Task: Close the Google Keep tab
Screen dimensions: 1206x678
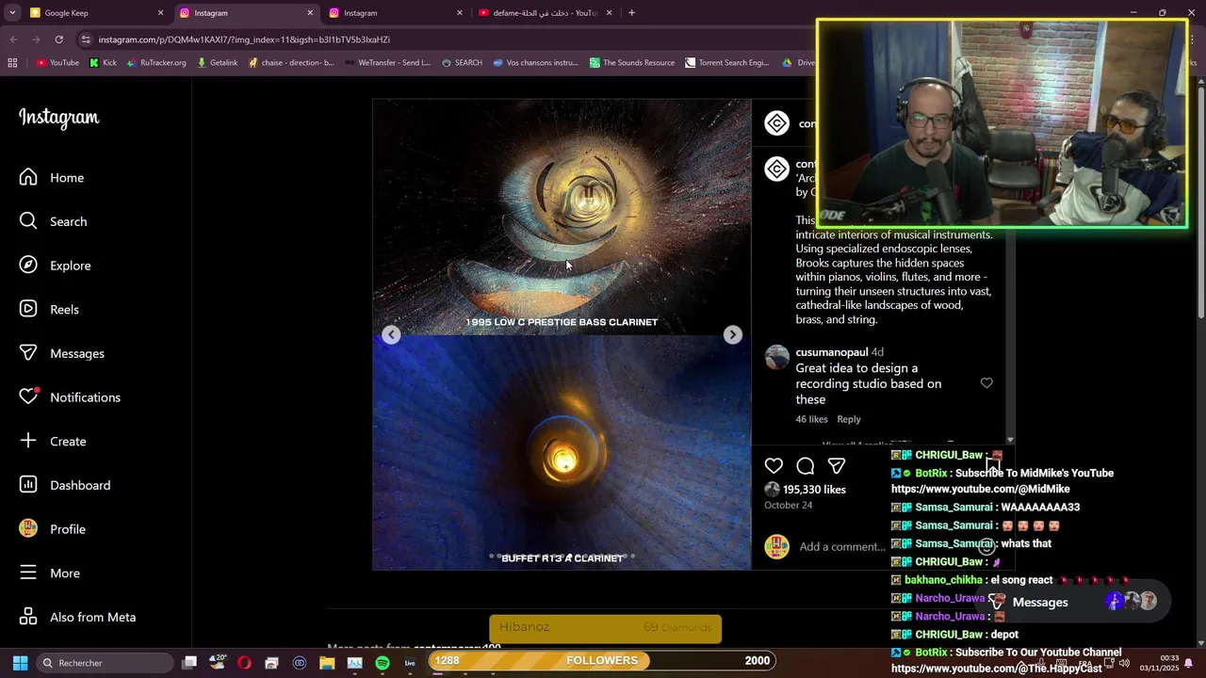Action: 160,13
